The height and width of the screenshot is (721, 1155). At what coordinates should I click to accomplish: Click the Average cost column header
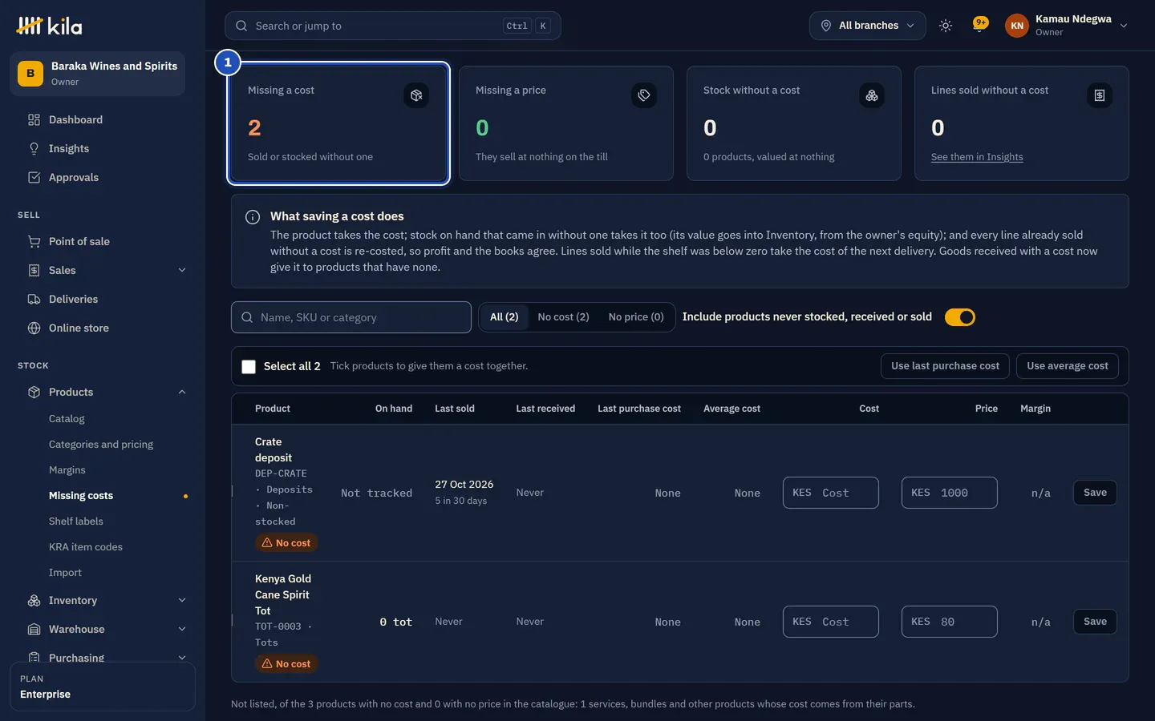(x=731, y=409)
